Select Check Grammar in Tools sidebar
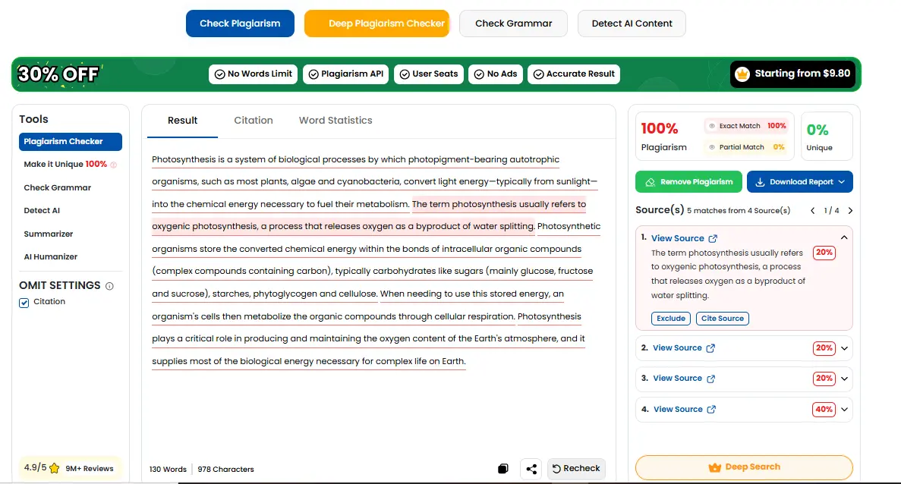 point(58,187)
